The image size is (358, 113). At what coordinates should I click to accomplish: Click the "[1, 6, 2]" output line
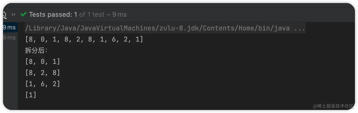(43, 84)
